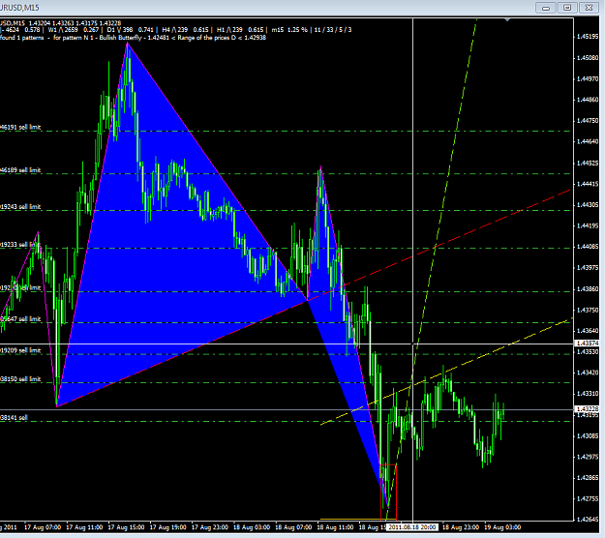The height and width of the screenshot is (538, 605).
Task: Click the '38150 sell limit' order label
Action: 20,379
